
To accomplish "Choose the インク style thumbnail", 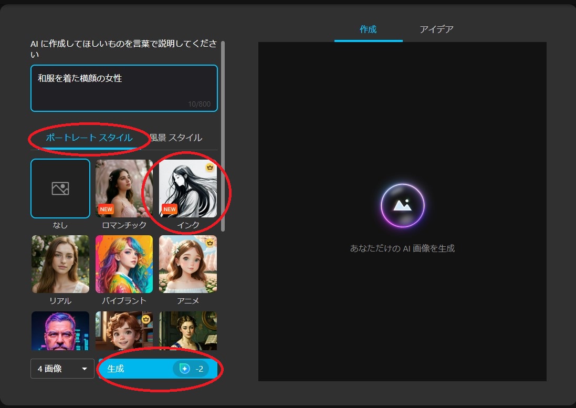I will pyautogui.click(x=188, y=189).
